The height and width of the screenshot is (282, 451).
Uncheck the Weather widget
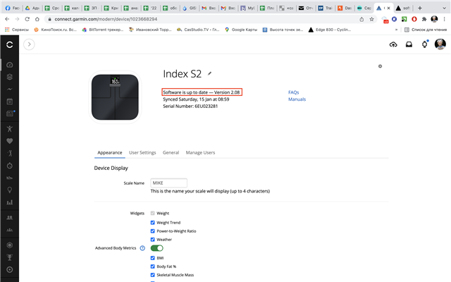152,240
